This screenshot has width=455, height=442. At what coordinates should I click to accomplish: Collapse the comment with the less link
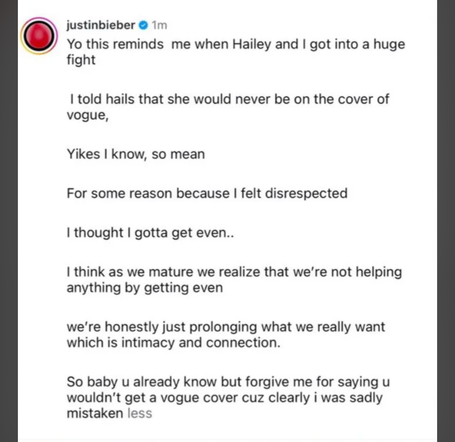[x=140, y=413]
